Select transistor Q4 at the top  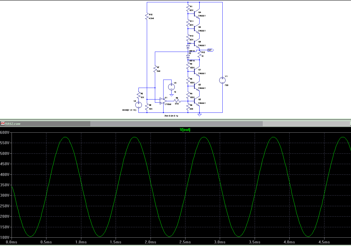coord(196,14)
